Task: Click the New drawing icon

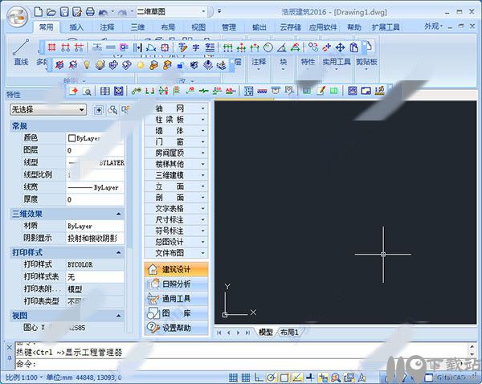Action: 39,12
